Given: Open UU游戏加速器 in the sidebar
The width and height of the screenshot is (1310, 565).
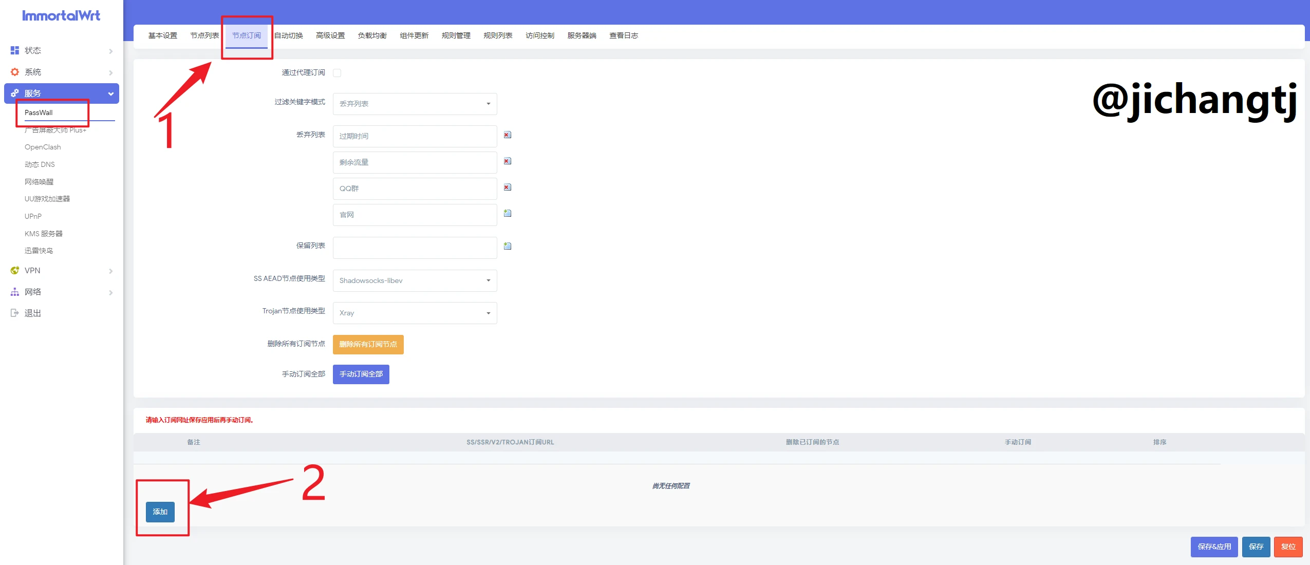Looking at the screenshot, I should 47,199.
